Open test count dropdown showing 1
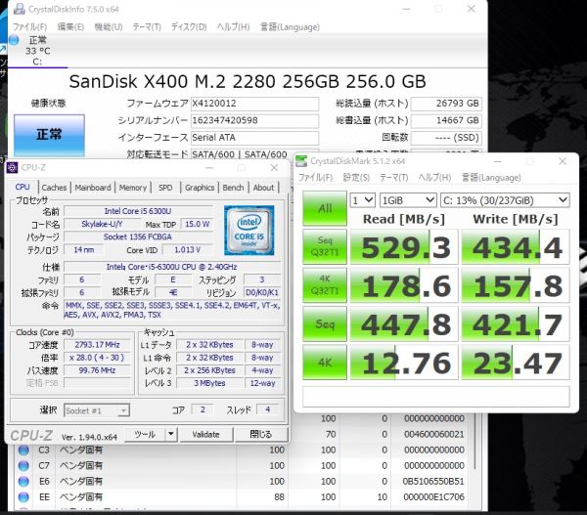This screenshot has height=515, width=587. click(x=362, y=200)
